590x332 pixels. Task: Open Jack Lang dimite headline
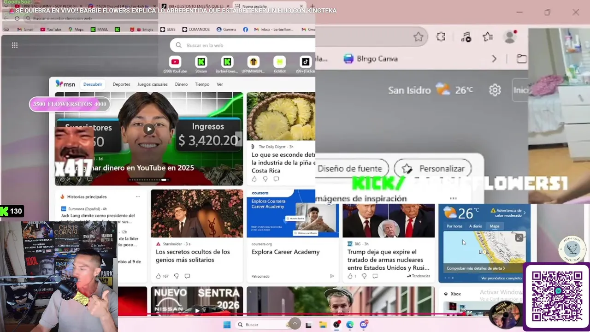click(98, 219)
